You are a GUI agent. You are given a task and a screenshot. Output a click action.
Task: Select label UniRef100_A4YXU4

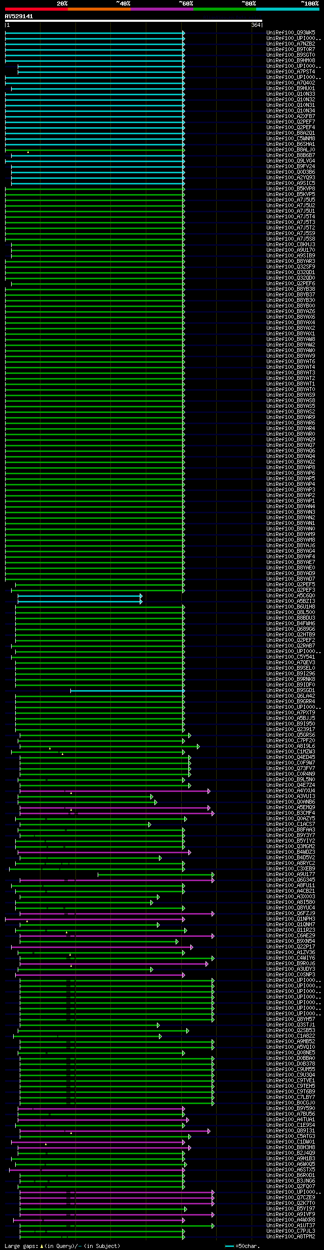291,790
